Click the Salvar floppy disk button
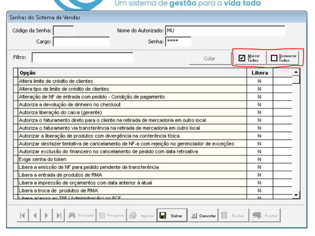315x236 pixels. 172,216
